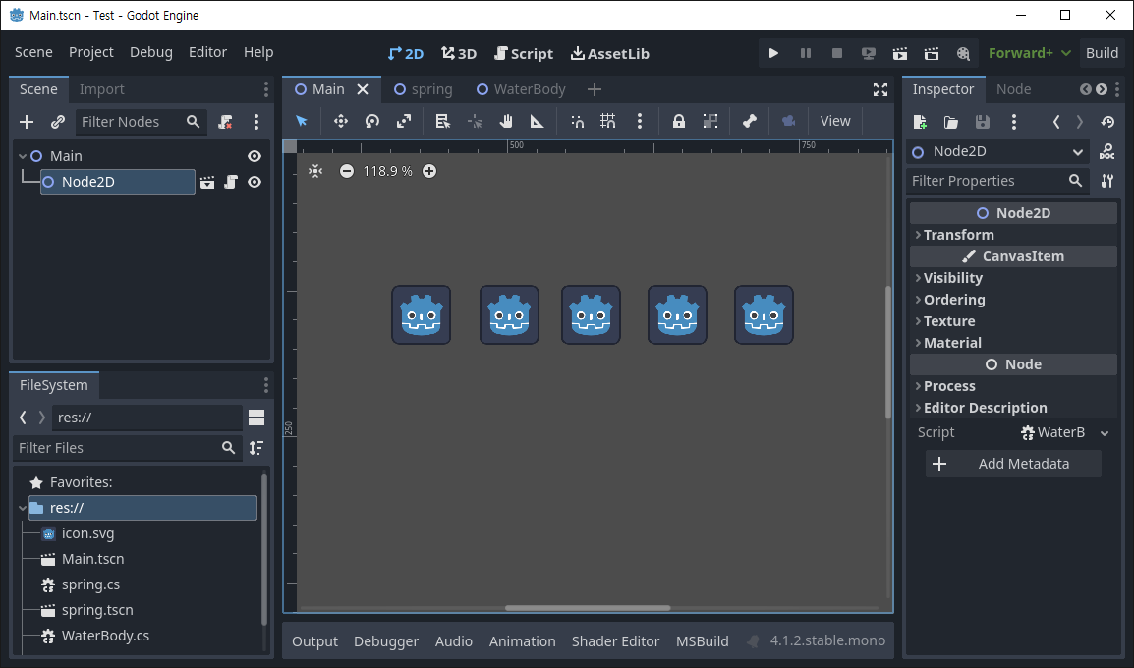The image size is (1134, 668).
Task: Open Movie Maker mode
Action: (x=963, y=53)
